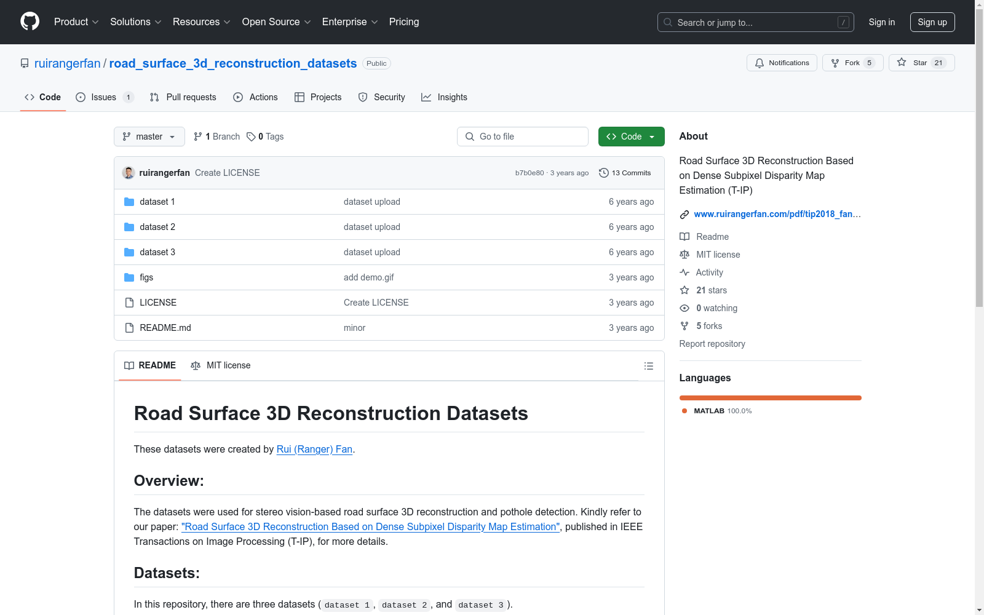Switch to the Projects tab

318,97
